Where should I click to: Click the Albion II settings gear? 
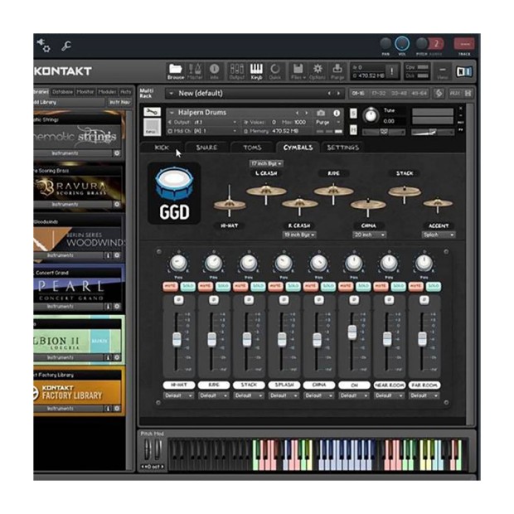point(117,357)
